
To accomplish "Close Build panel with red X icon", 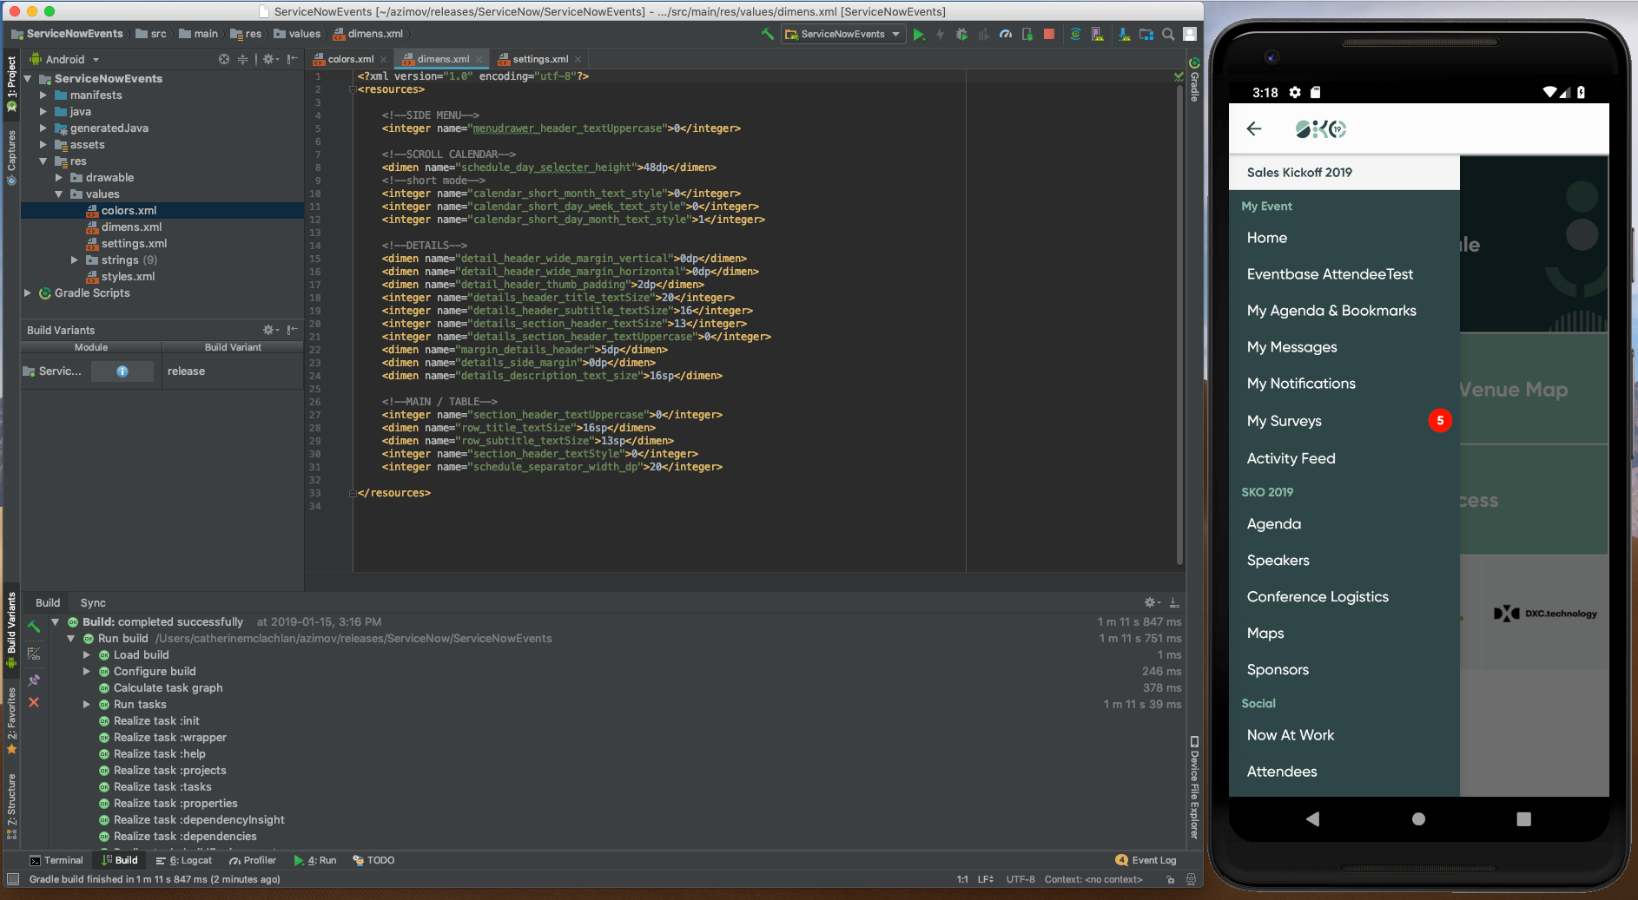I will click(34, 702).
